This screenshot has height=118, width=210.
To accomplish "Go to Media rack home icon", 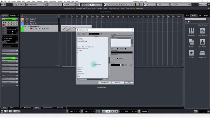I will coord(189,22).
